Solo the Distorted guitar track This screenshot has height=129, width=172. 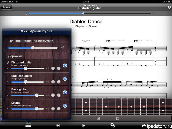click(53, 68)
